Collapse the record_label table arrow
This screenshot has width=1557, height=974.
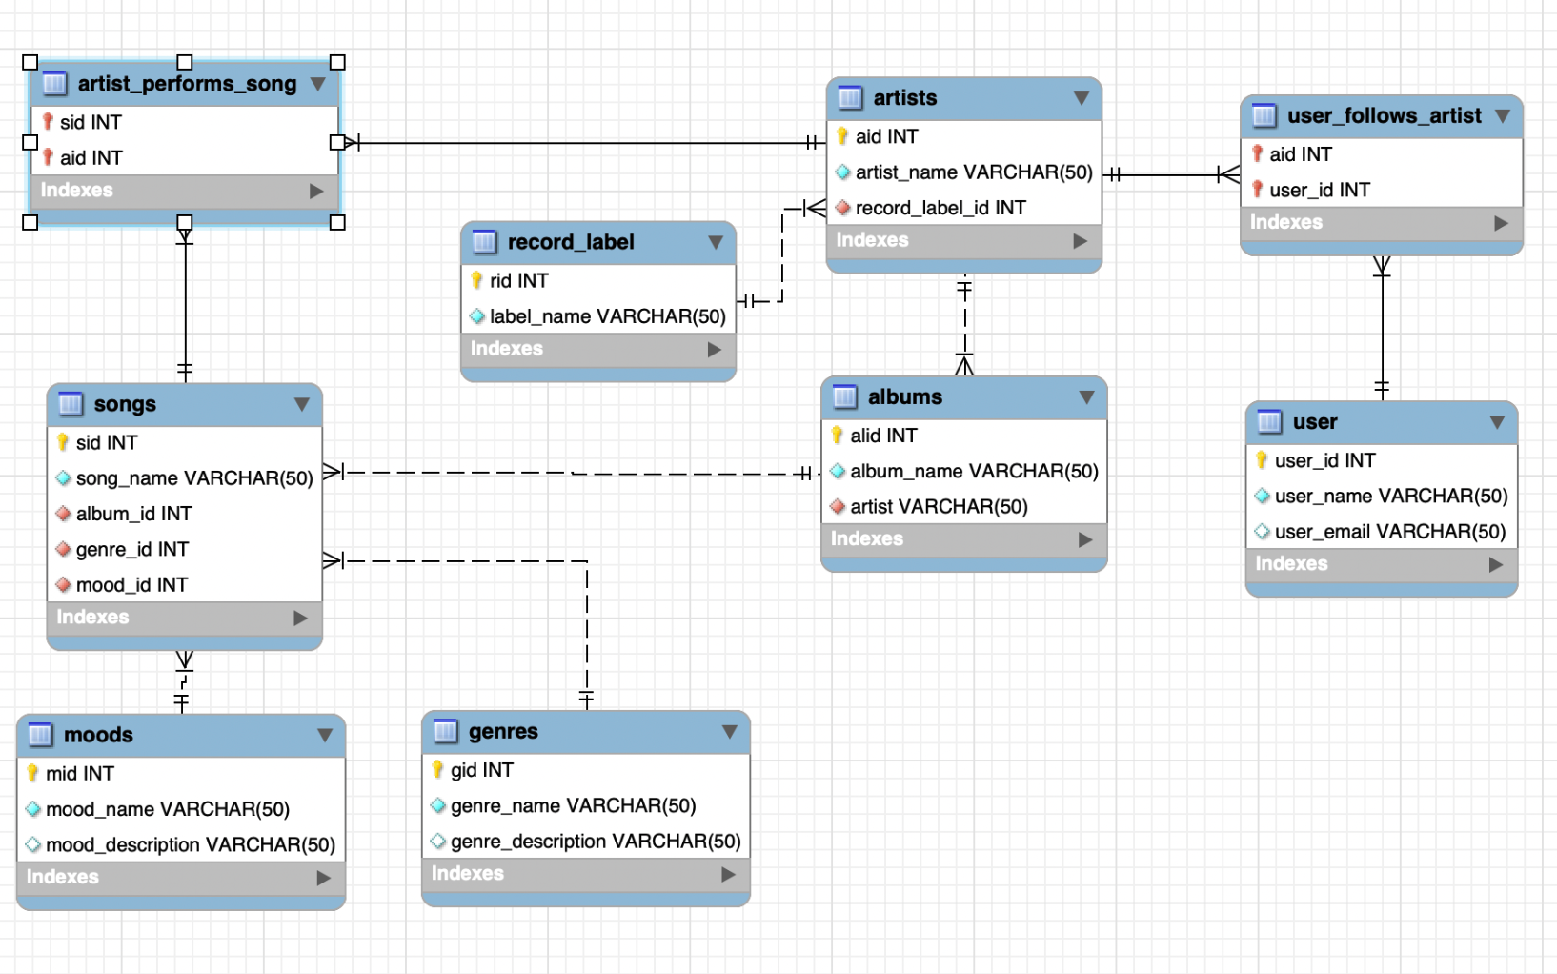tap(716, 242)
